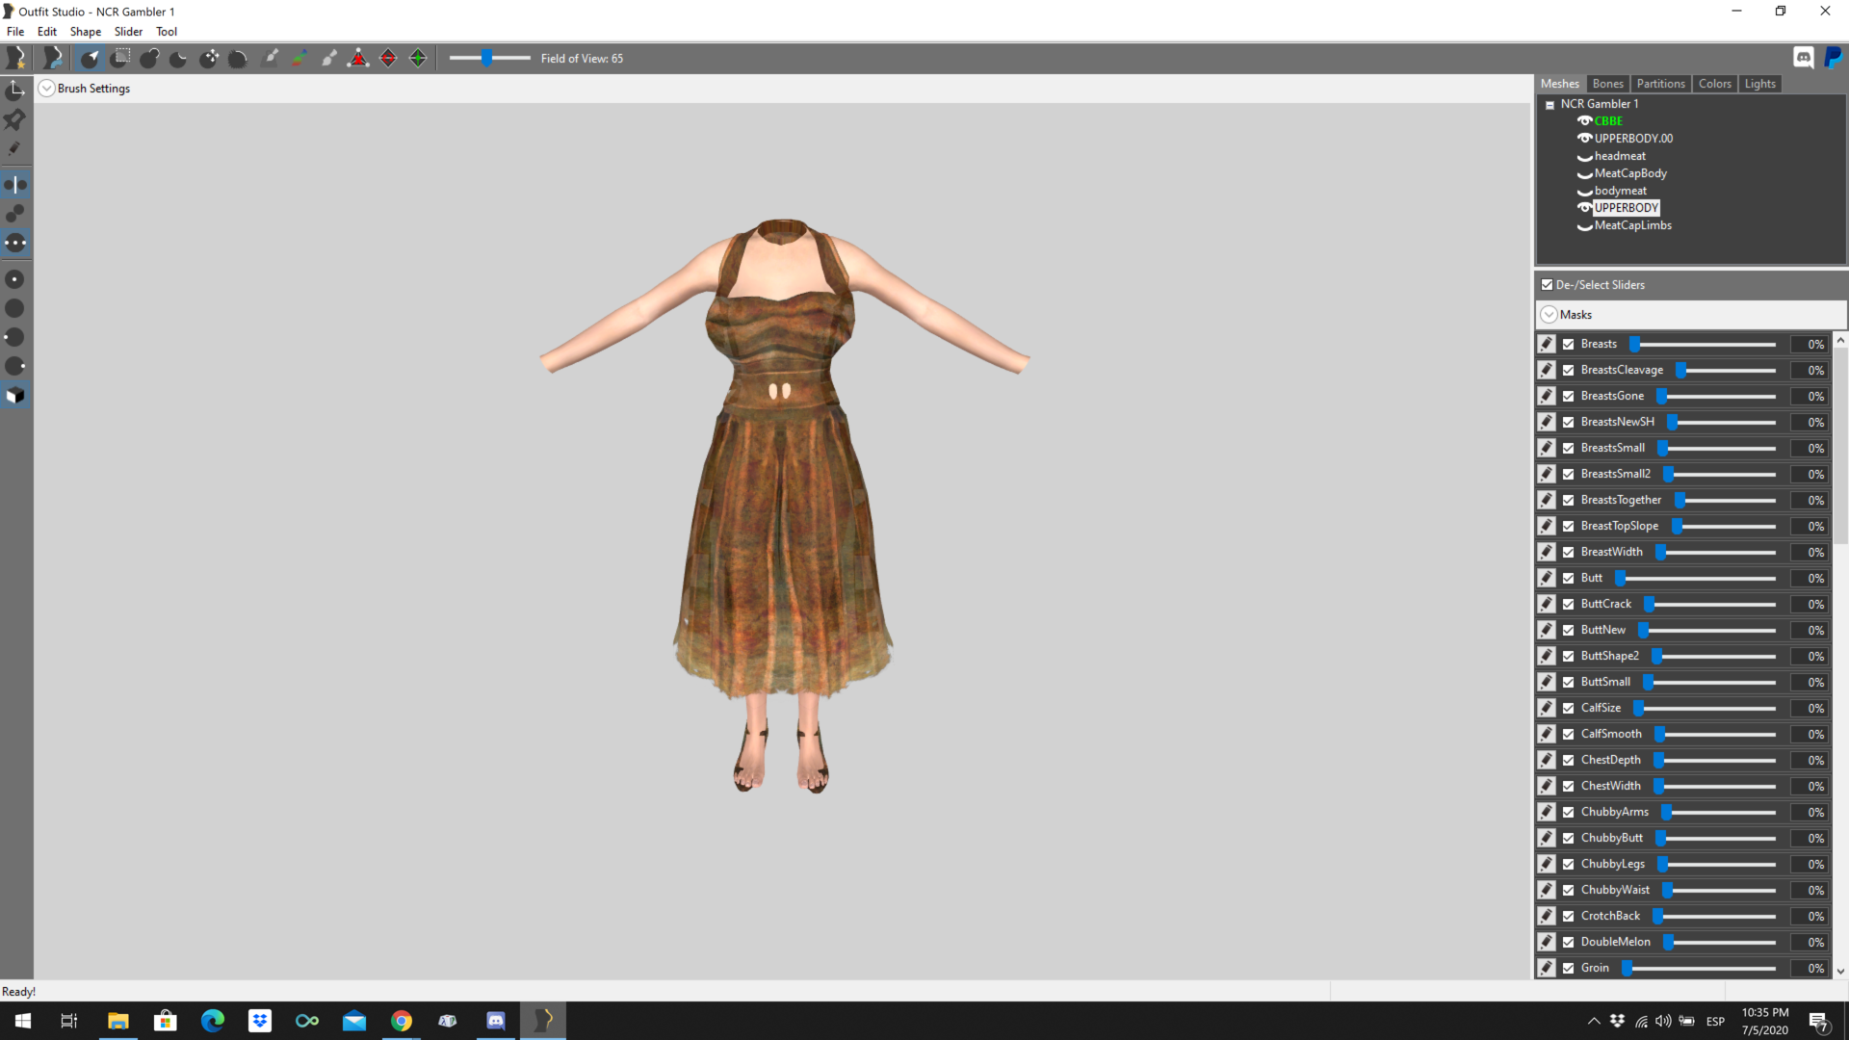Open the Shape menu
This screenshot has height=1040, width=1849.
tap(86, 32)
